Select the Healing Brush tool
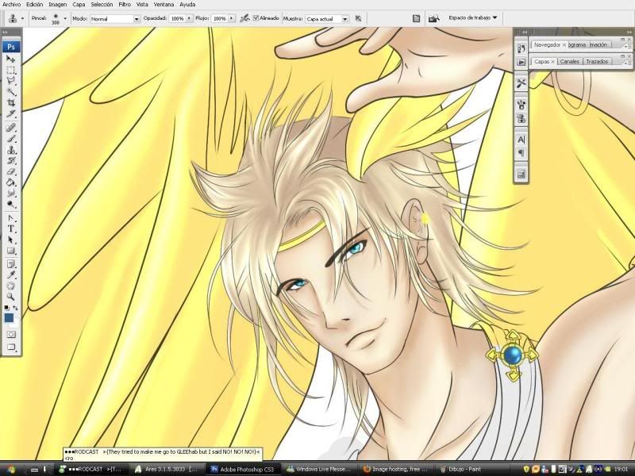 [x=11, y=128]
